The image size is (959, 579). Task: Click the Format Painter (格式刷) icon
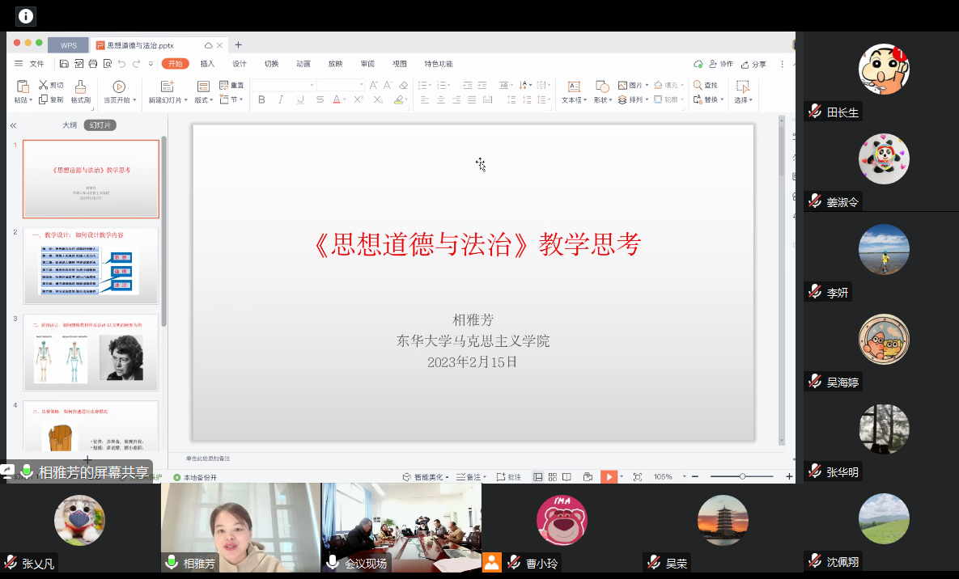(80, 87)
